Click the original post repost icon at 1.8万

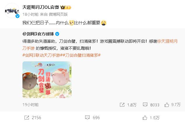122,105
